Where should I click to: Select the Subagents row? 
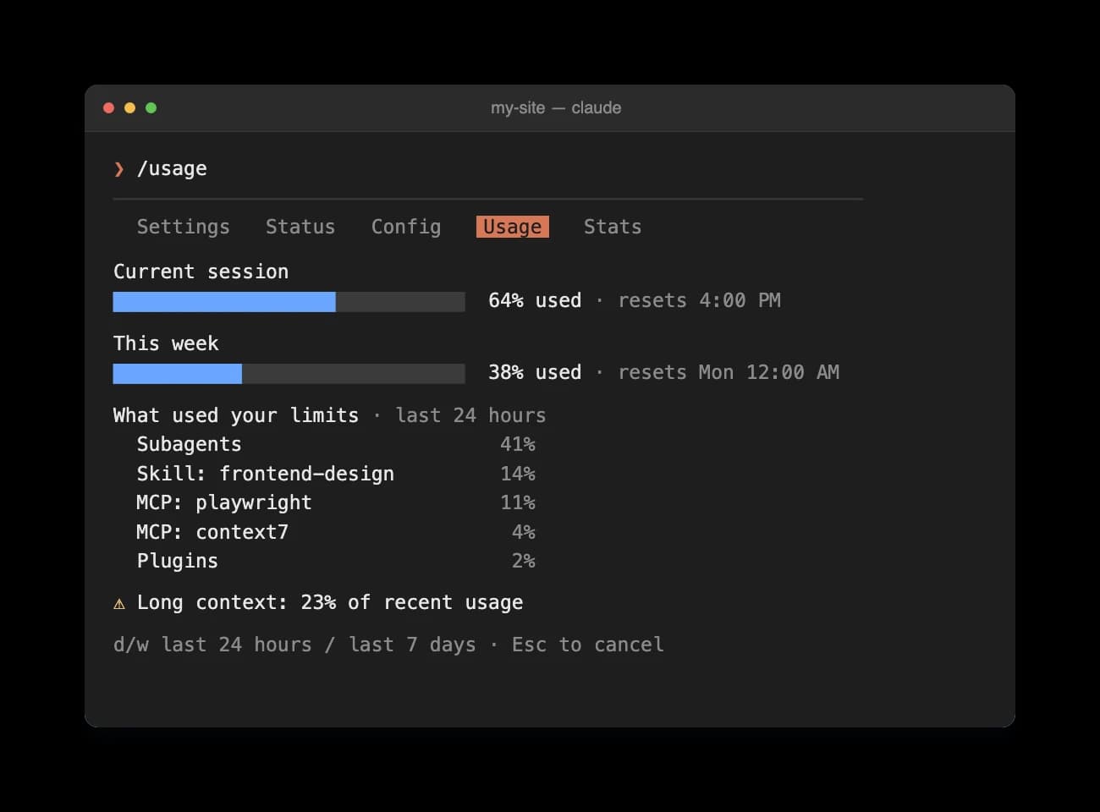pyautogui.click(x=336, y=444)
